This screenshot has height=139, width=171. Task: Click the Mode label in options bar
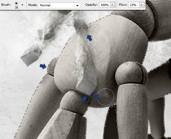[33, 5]
